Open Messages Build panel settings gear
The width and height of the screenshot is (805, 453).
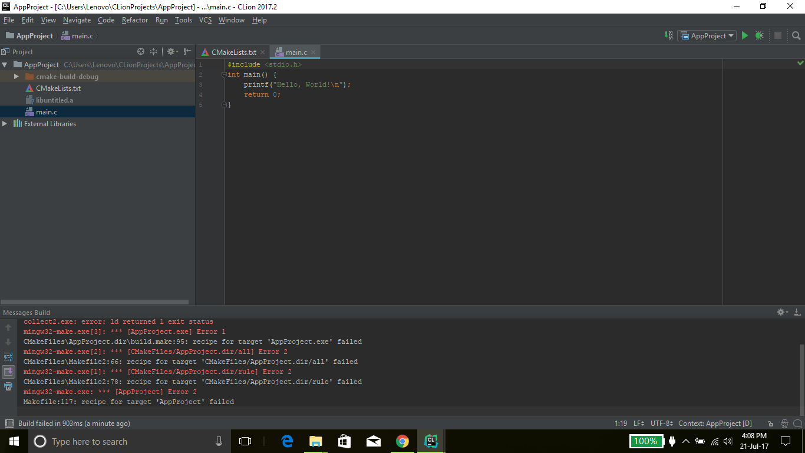pyautogui.click(x=781, y=312)
